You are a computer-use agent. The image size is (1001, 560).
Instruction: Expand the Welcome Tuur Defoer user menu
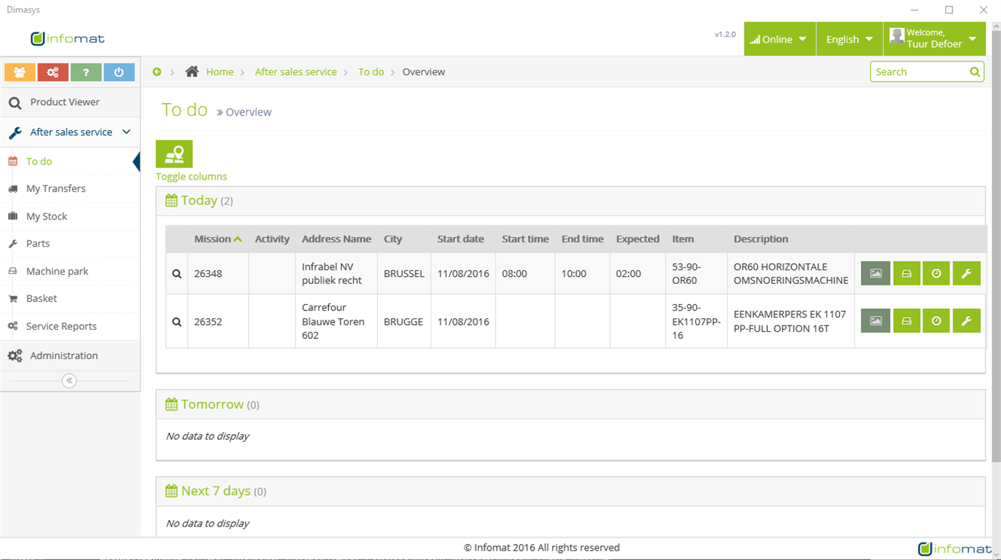pos(934,39)
